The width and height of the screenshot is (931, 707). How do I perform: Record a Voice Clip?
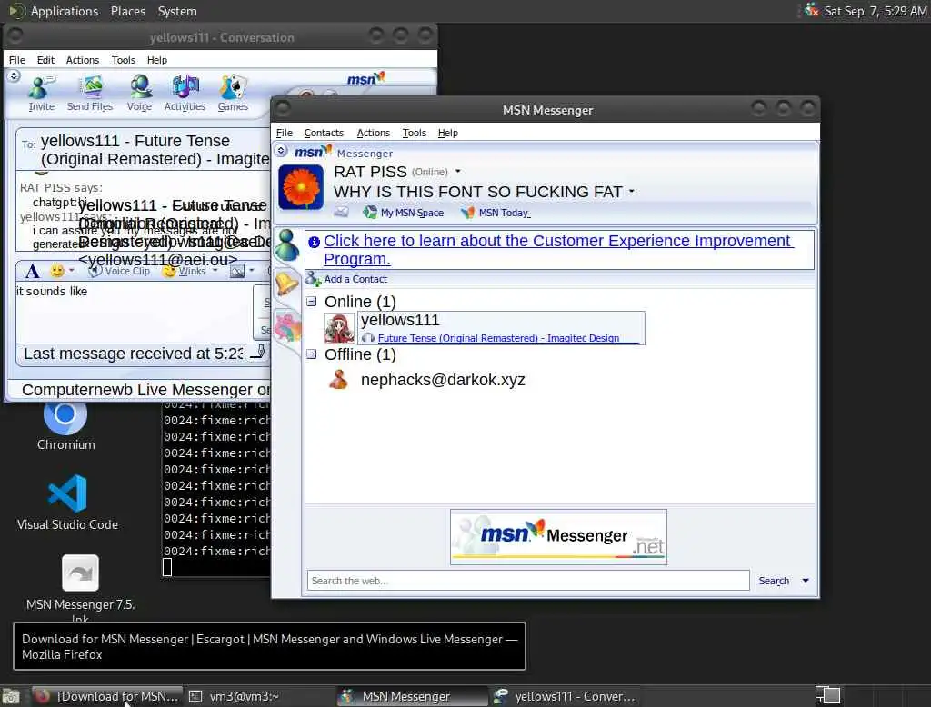click(119, 271)
